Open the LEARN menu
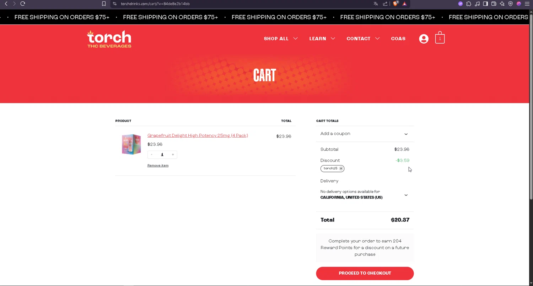533x286 pixels. 318,39
